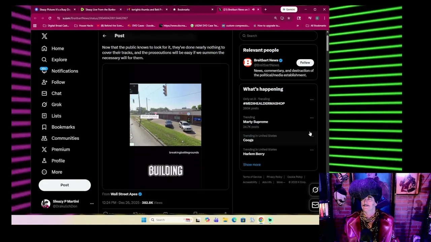Open Accessibility footer link
The width and height of the screenshot is (431, 242).
250,182
